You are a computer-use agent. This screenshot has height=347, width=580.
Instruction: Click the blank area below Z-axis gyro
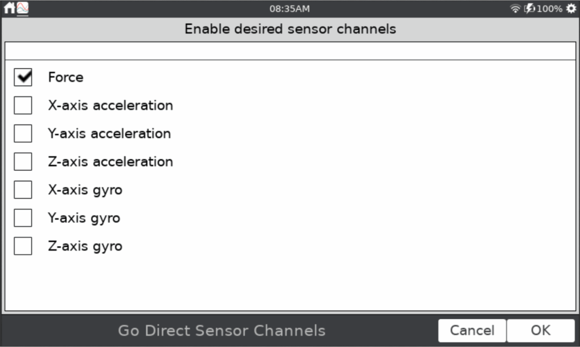pos(291,284)
